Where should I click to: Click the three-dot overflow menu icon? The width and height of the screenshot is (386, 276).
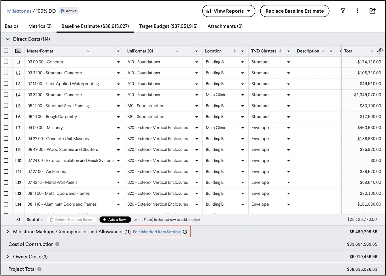point(357,11)
